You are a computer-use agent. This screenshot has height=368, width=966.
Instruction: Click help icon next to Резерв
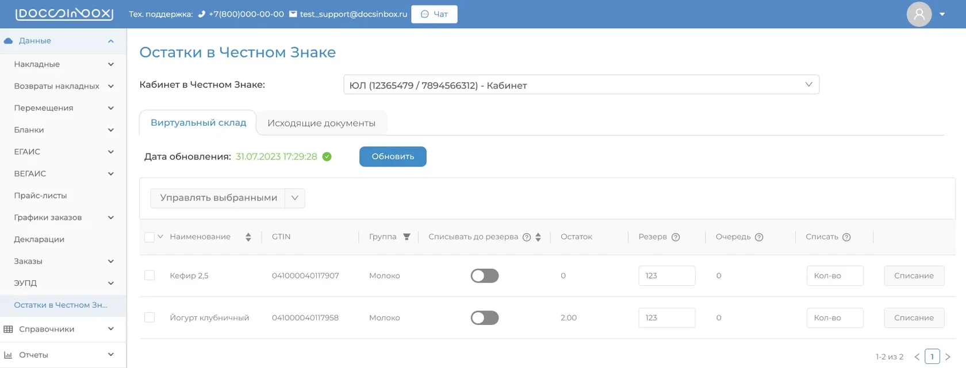coord(676,237)
